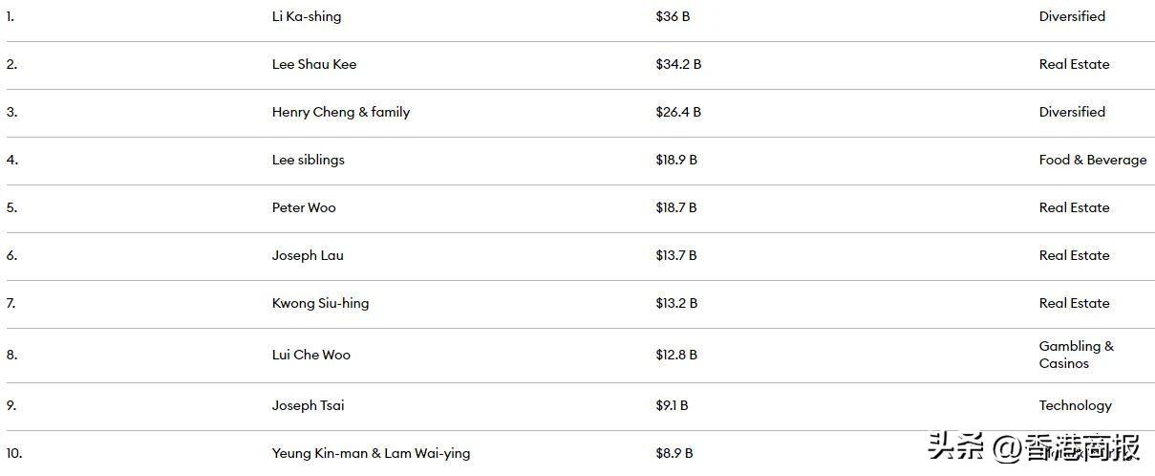This screenshot has height=476, width=1155.
Task: Select Henry Cheng & family row name
Action: point(340,112)
